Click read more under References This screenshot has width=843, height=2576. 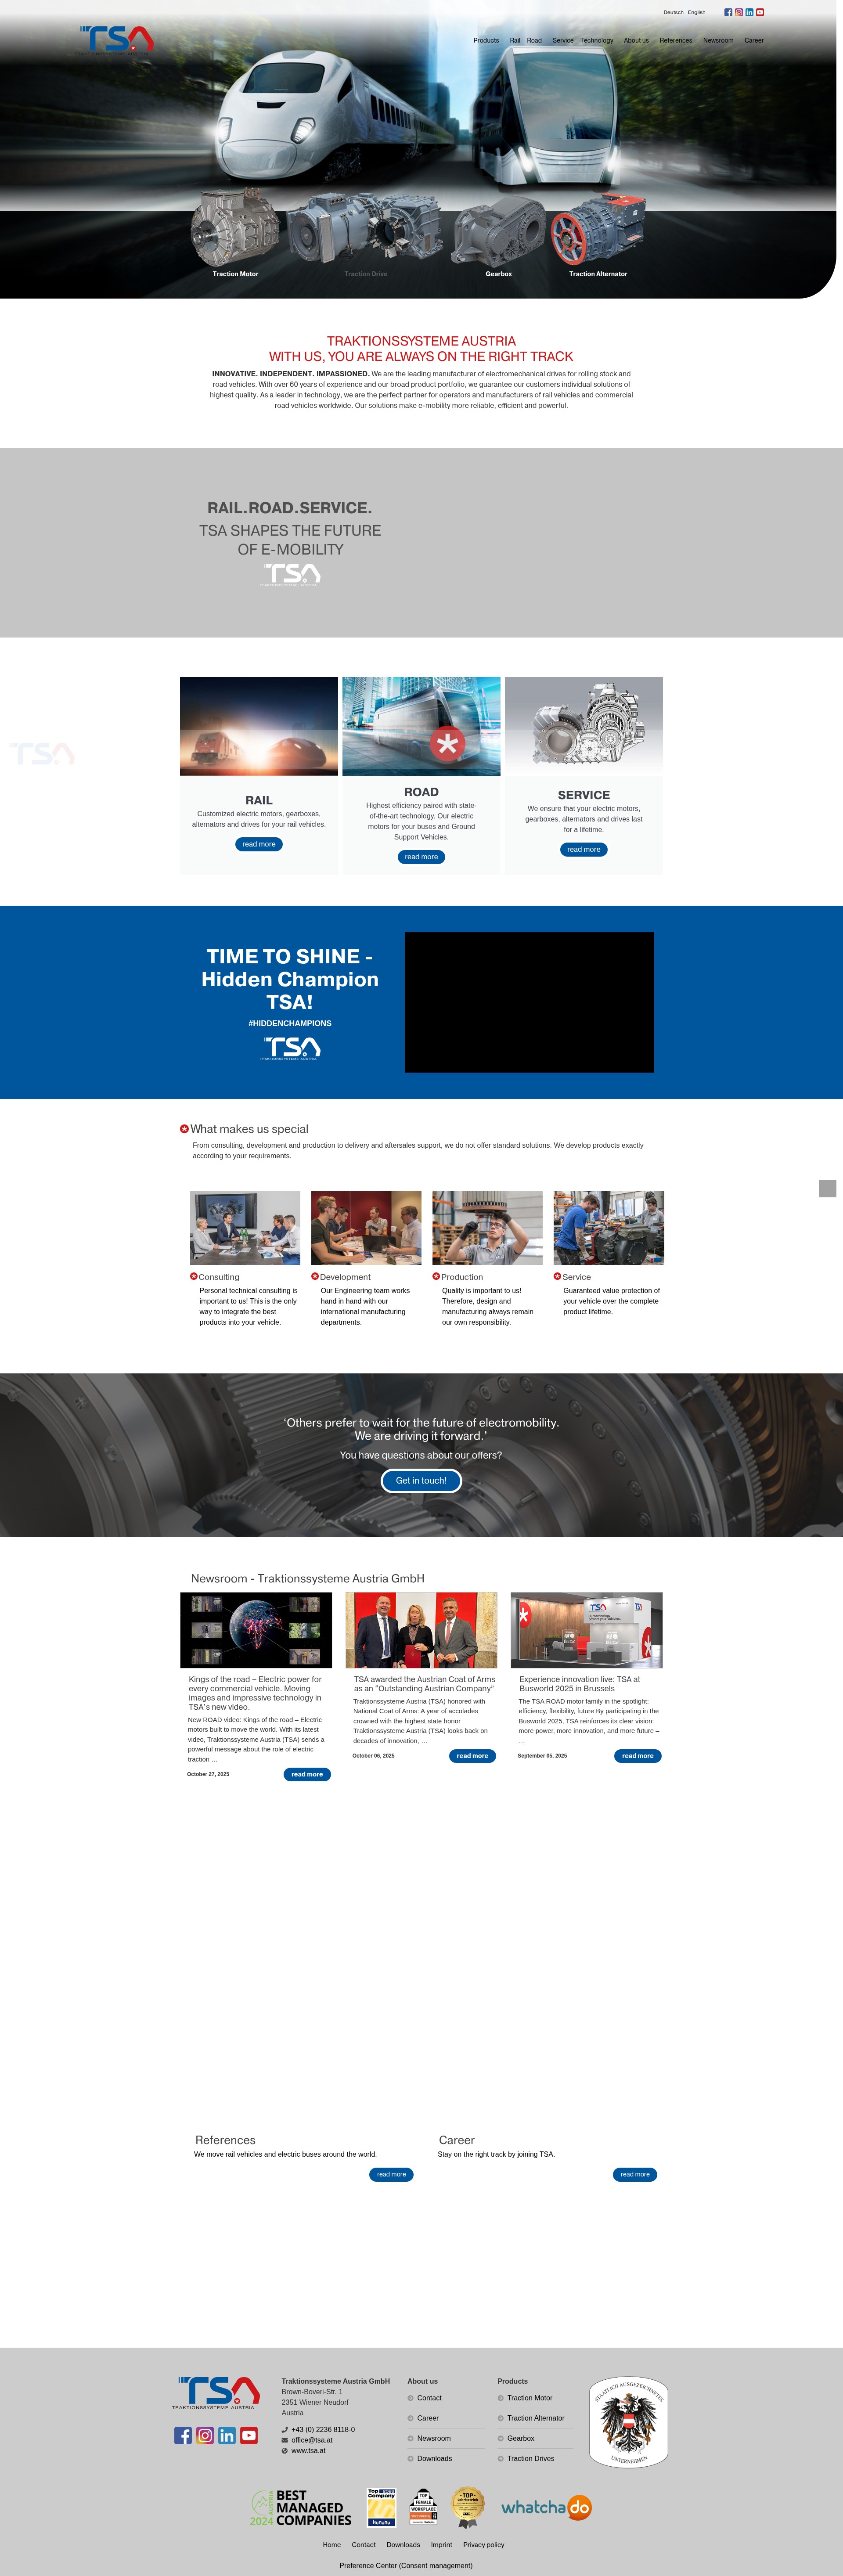(x=391, y=2174)
